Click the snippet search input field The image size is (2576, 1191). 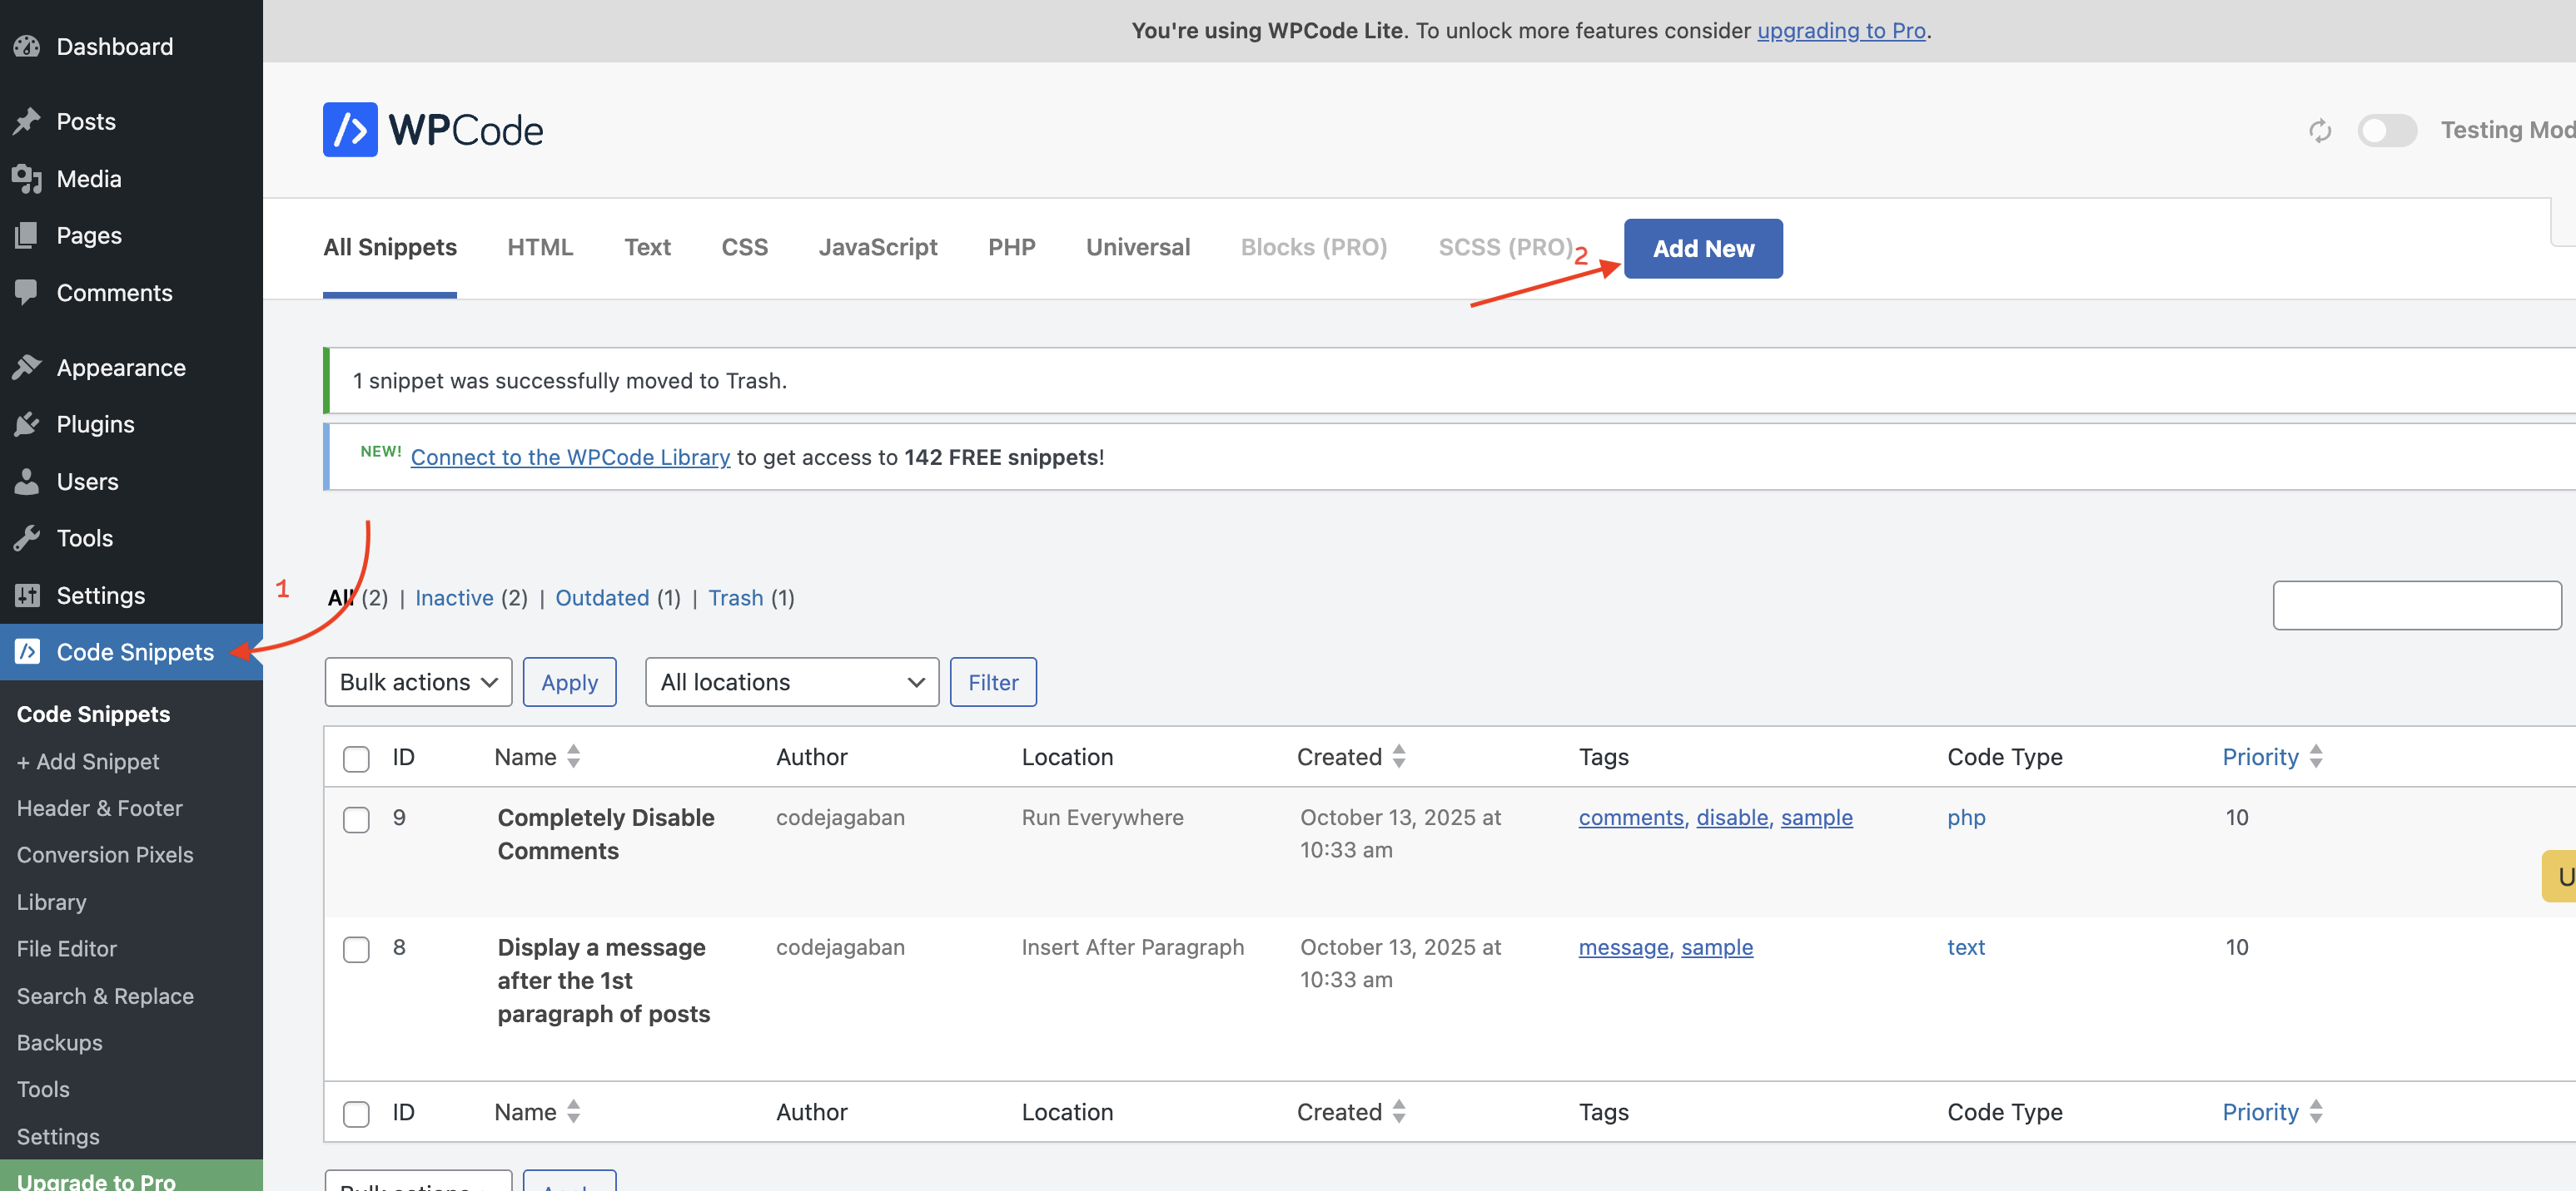2416,605
